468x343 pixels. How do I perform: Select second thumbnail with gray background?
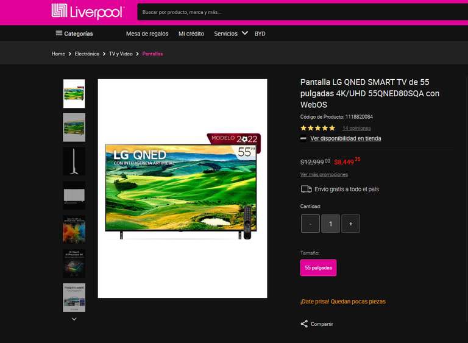pos(74,127)
